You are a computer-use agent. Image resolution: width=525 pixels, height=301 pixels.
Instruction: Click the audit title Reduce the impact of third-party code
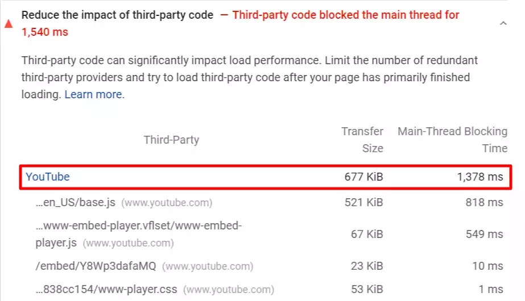tap(117, 15)
